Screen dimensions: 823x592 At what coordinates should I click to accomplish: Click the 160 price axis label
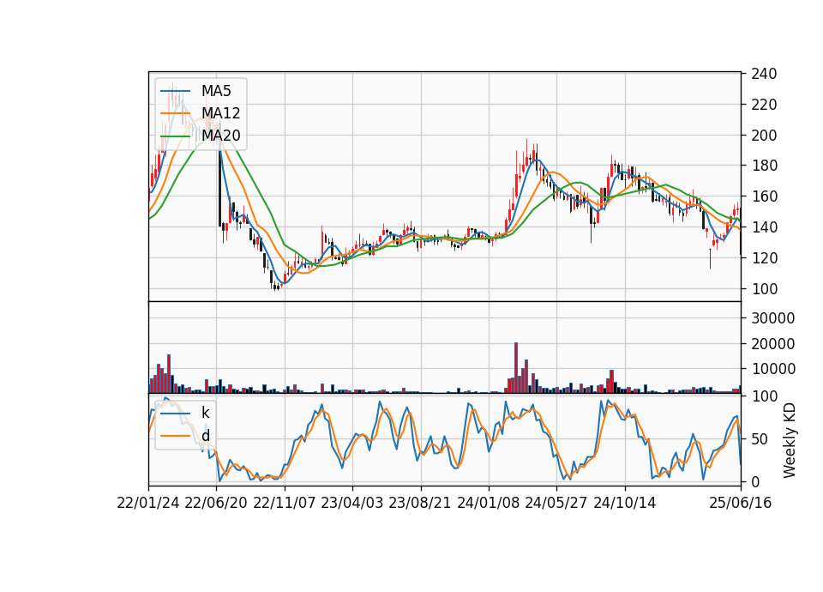764,196
